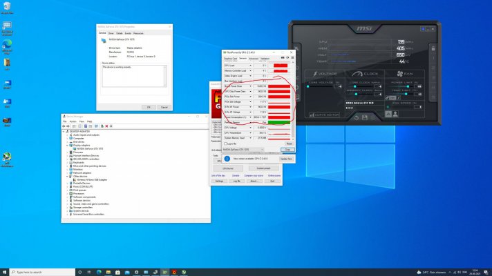Open the GPU-Z hamburger menu icon

tap(292, 58)
